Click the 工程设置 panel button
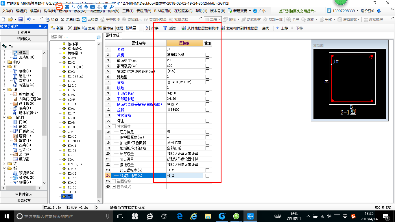 coord(24,32)
